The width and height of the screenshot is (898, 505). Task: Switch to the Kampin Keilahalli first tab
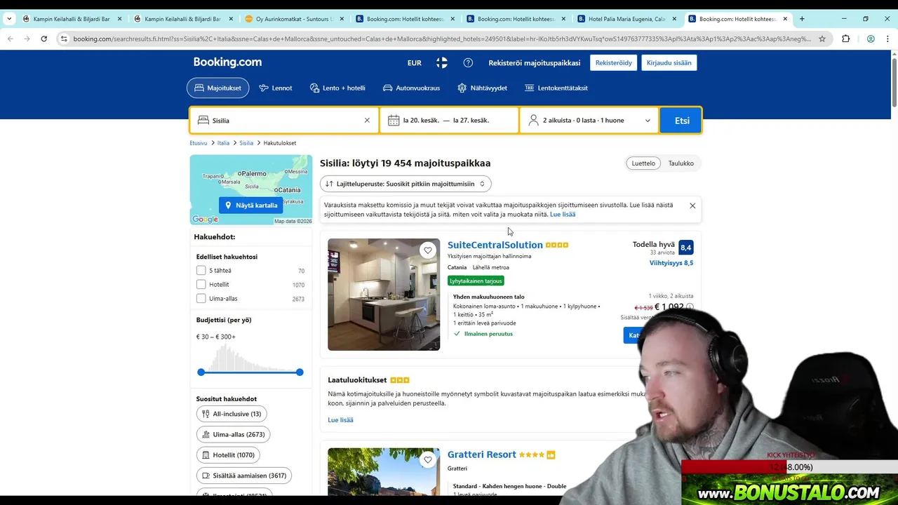(70, 19)
